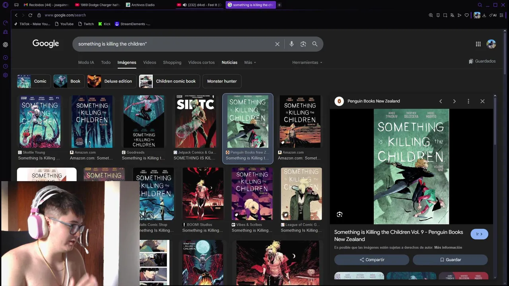509x286 pixels.
Task: Click the Ir button in preview panel
Action: [x=479, y=234]
